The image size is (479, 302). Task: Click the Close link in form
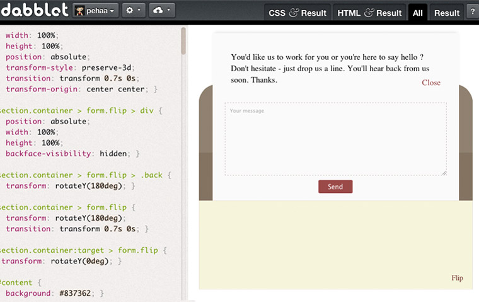coord(431,83)
